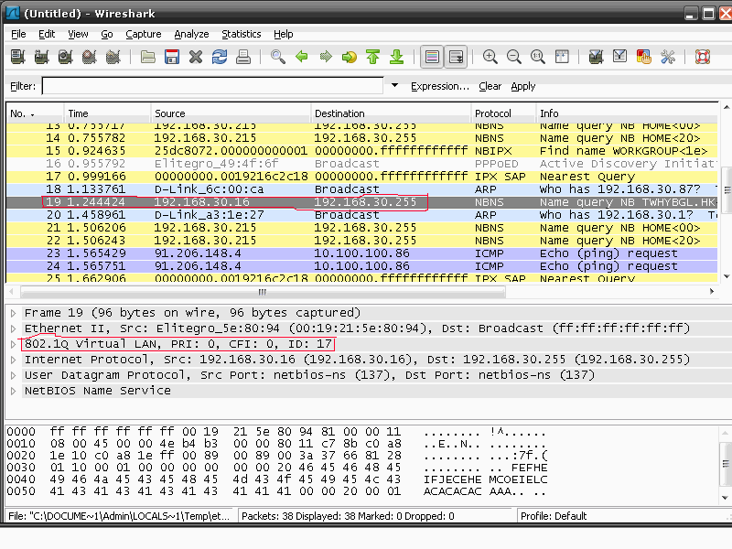Reset zoom to normal size icon
Screen dimensions: 732x549
[538, 57]
